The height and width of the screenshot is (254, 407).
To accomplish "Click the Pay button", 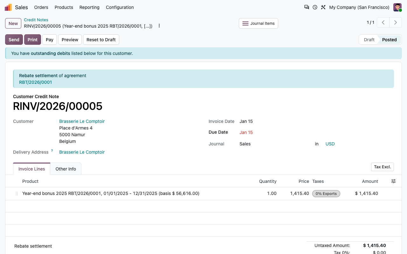I will tap(50, 40).
